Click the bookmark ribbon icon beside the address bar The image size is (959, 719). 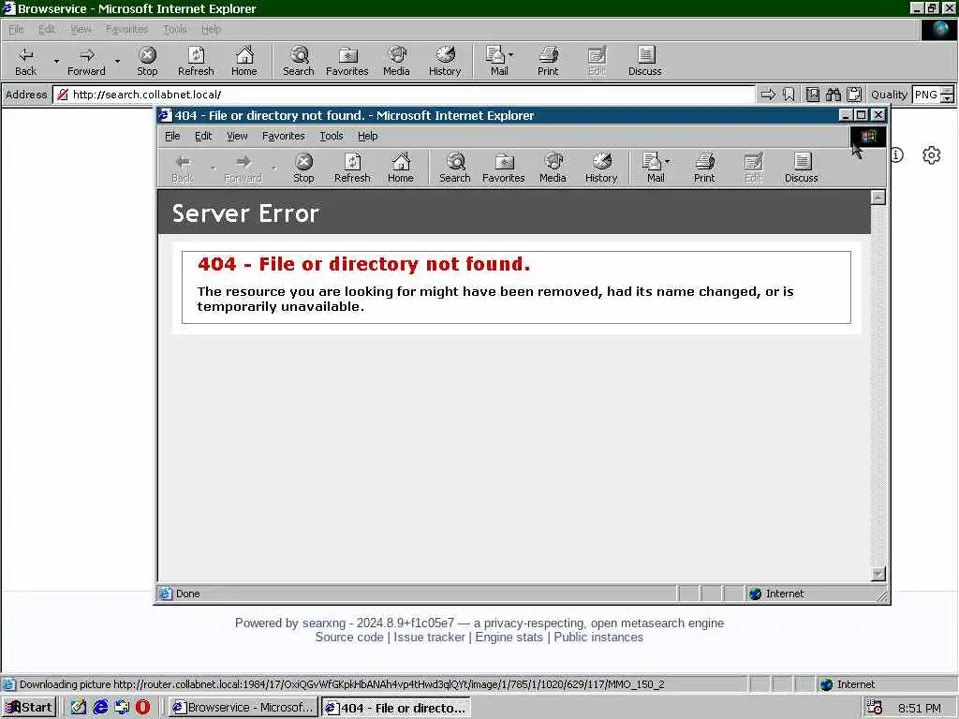(789, 95)
